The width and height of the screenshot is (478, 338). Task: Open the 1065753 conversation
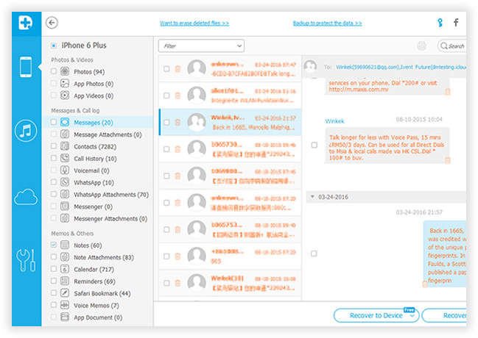[230, 229]
